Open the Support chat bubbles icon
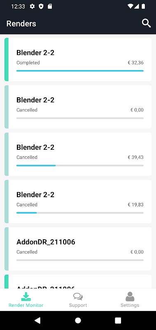Viewport: 156px width, 330px height. pyautogui.click(x=78, y=297)
